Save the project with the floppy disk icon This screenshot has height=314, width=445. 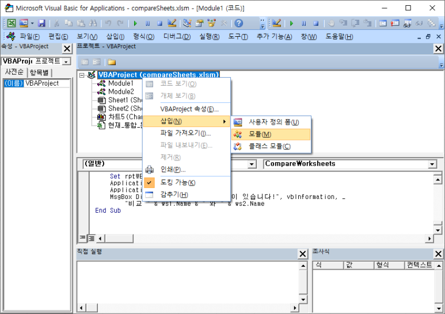coord(41,23)
